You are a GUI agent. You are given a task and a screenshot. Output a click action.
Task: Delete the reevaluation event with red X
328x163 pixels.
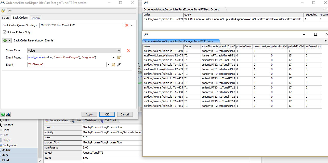129,51
